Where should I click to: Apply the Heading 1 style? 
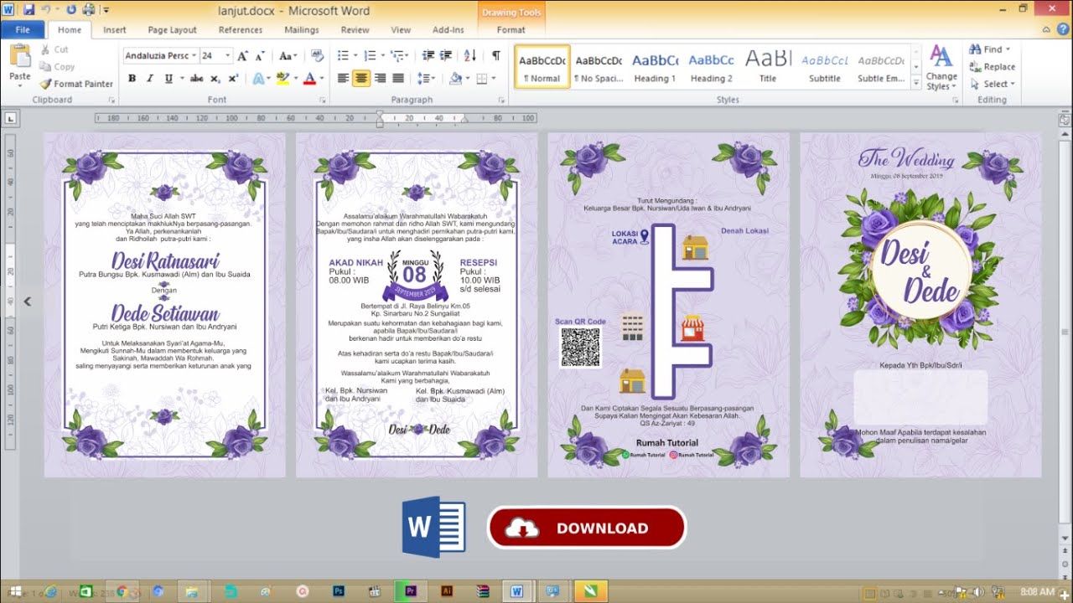[x=655, y=67]
